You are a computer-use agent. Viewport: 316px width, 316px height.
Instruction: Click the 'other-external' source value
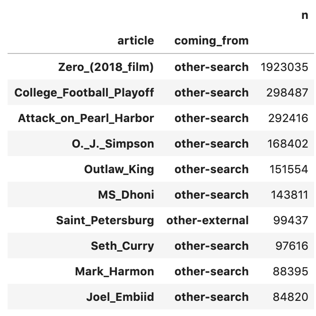[207, 220]
